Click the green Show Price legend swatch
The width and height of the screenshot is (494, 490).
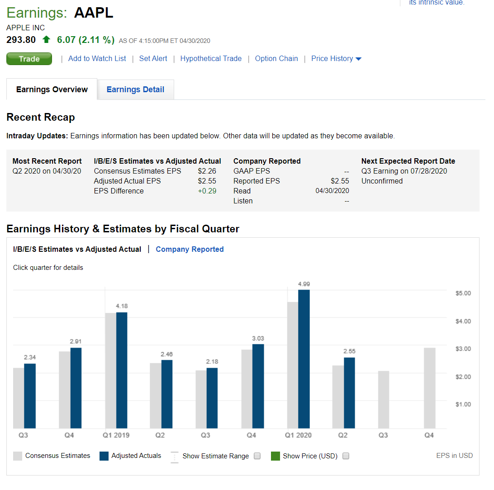(x=275, y=456)
